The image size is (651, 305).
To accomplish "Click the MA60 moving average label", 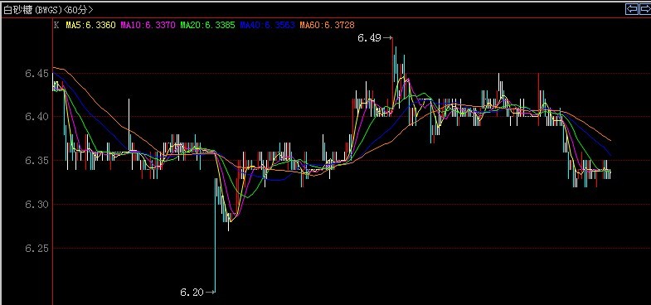I will 328,26.
